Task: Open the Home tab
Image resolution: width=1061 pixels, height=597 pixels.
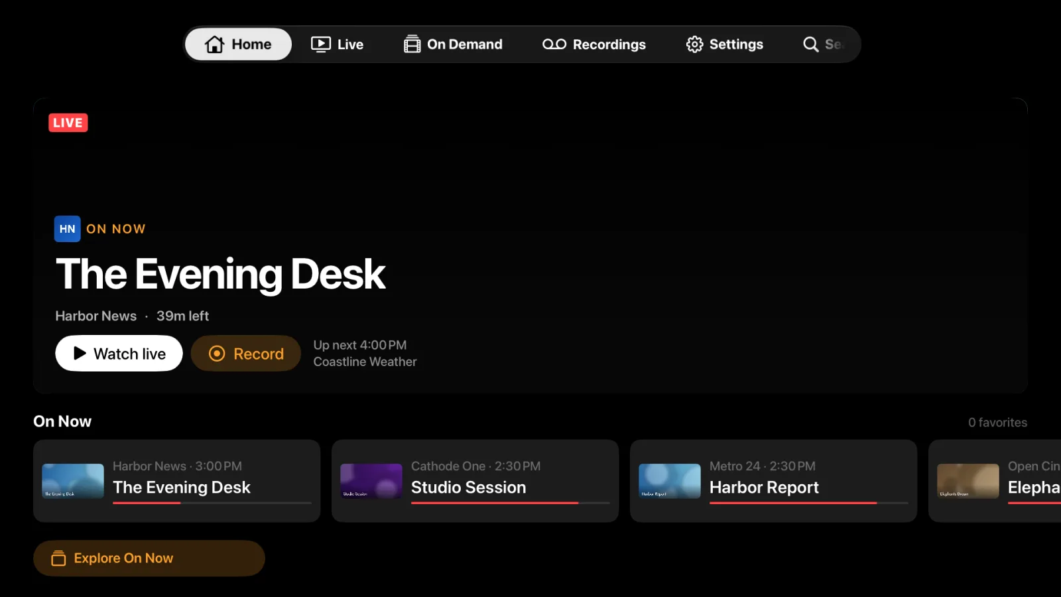Action: [238, 44]
